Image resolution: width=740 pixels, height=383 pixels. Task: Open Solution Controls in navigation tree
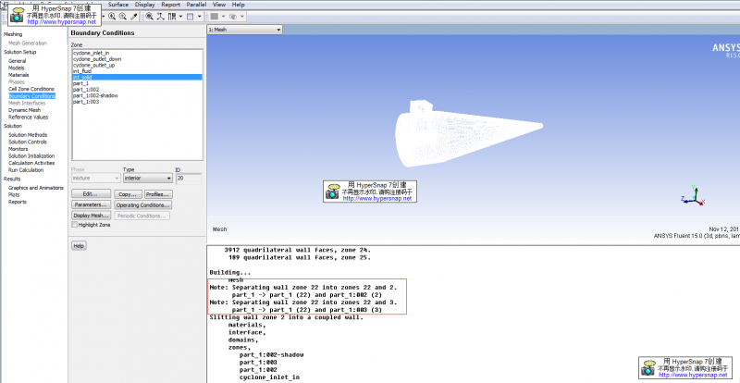28,142
